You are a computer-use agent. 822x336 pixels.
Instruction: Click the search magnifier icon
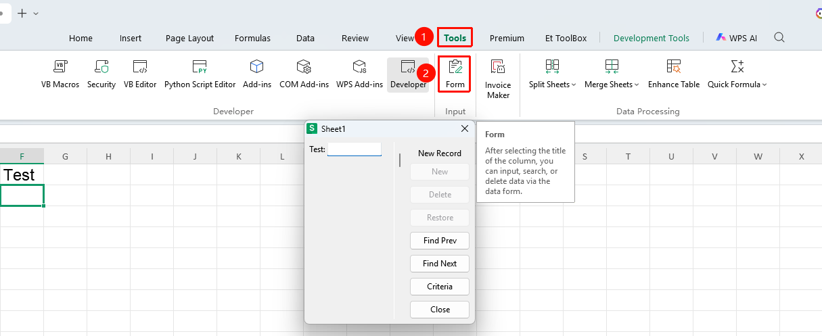click(x=779, y=38)
